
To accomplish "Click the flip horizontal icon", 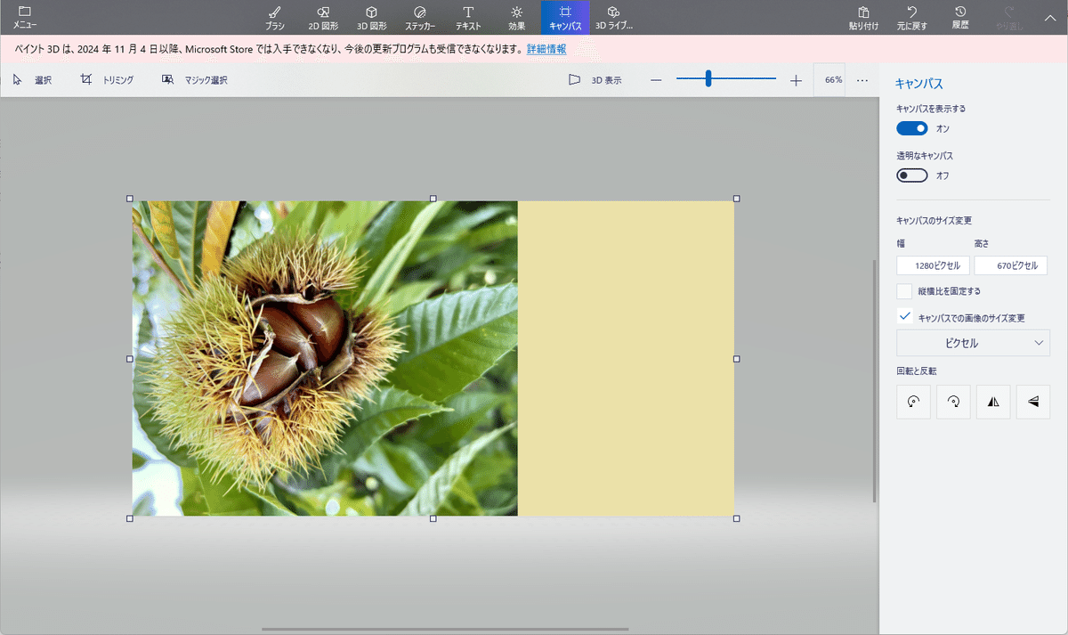I will click(x=993, y=402).
